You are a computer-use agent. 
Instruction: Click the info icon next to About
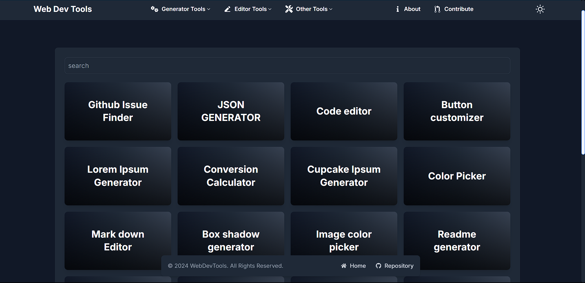397,9
